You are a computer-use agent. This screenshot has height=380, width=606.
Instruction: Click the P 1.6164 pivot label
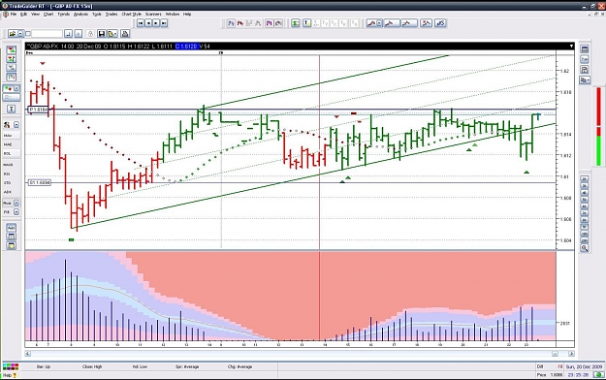click(38, 110)
